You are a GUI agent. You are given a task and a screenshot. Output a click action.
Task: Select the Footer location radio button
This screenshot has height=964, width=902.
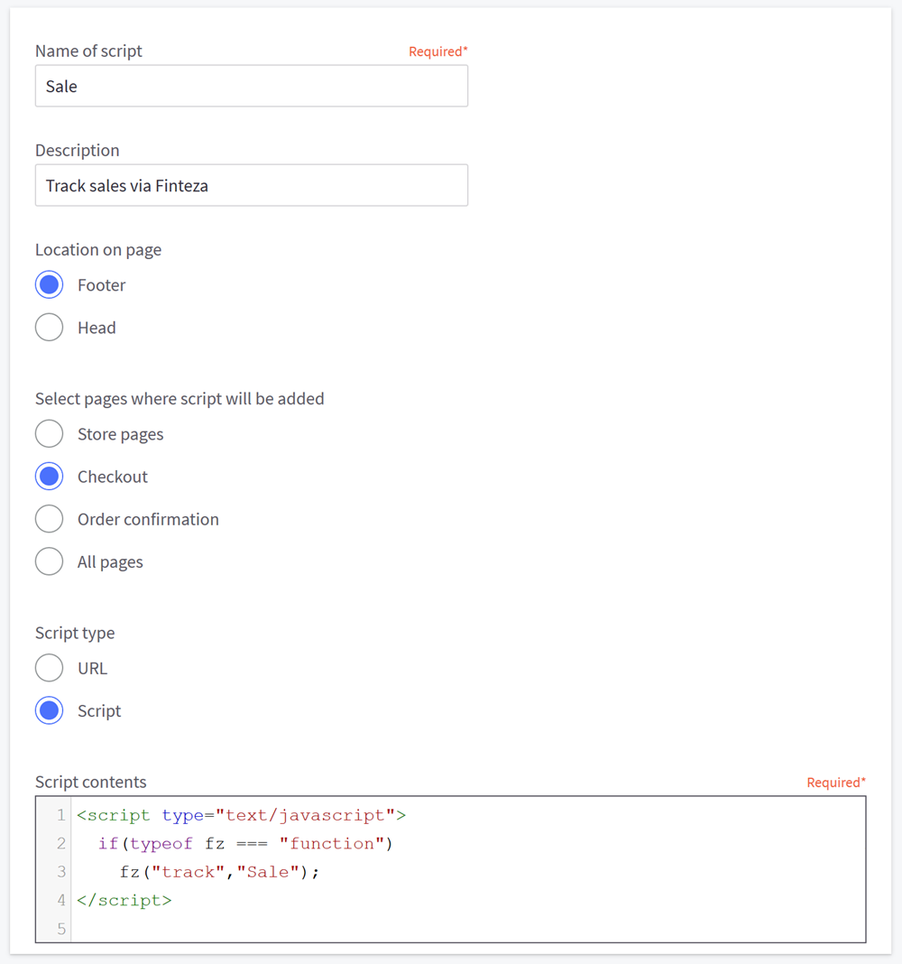(50, 285)
